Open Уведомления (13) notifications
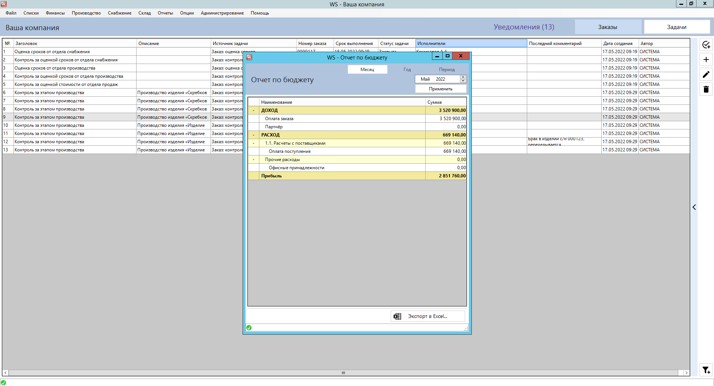Screen dimensions: 714x386 click(x=524, y=26)
